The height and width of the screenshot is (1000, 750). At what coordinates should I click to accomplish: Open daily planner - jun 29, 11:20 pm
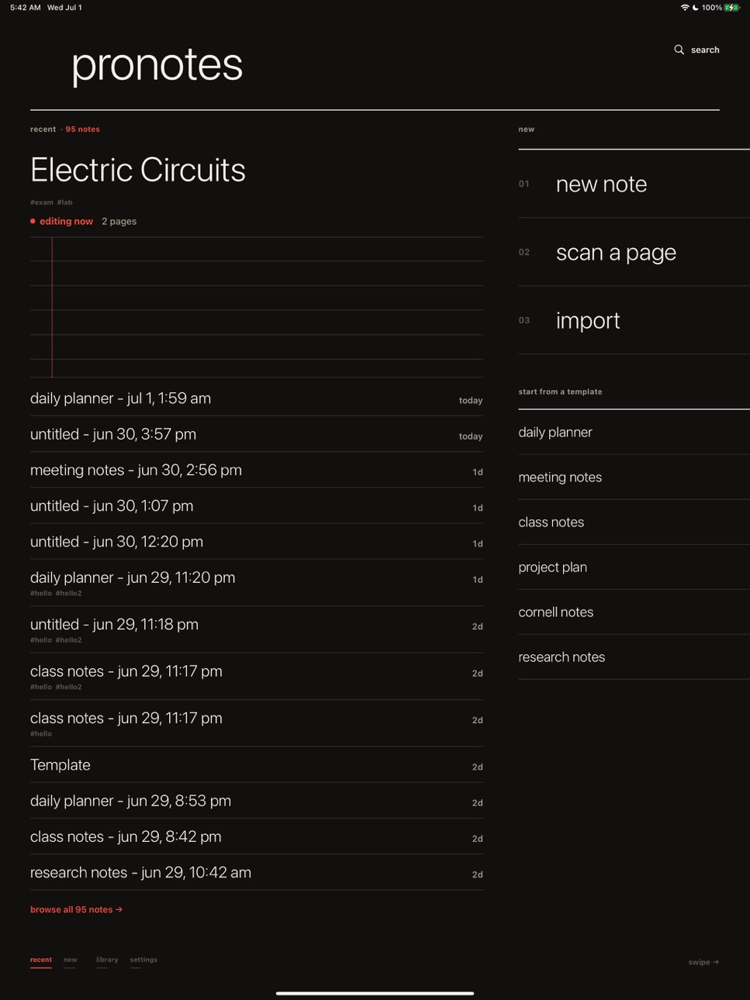[257, 582]
